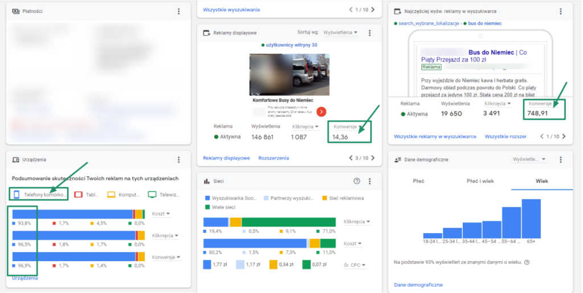Click the Rozszerzenia link under display ads
Image resolution: width=583 pixels, height=293 pixels.
point(273,158)
